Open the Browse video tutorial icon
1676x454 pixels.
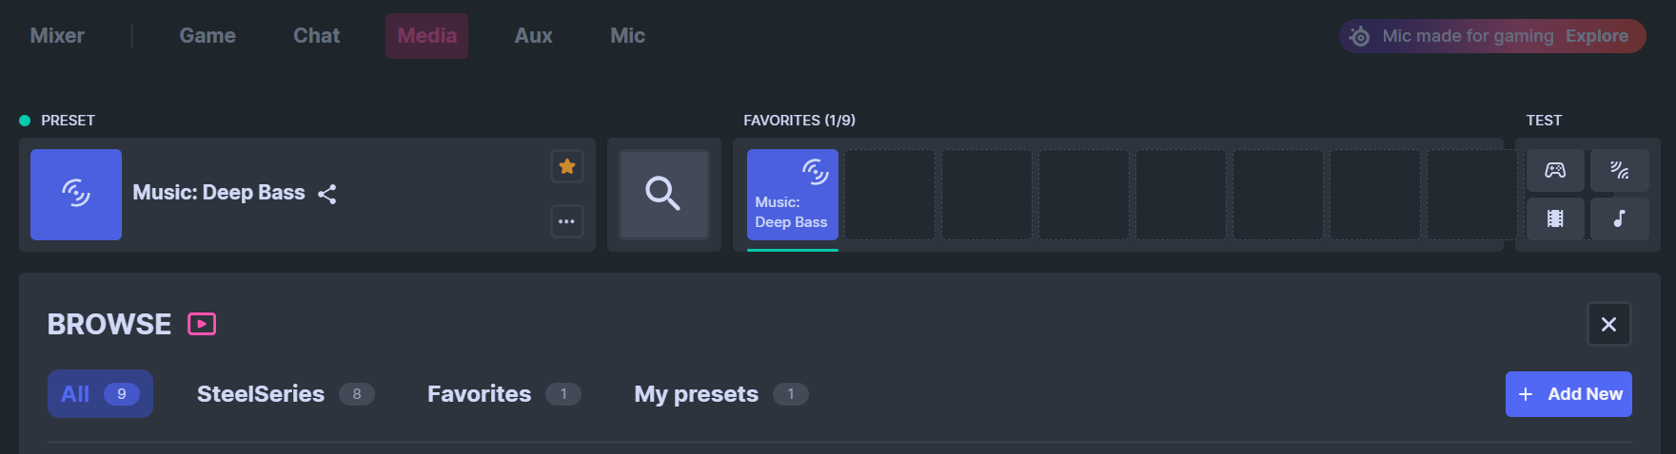click(x=202, y=324)
